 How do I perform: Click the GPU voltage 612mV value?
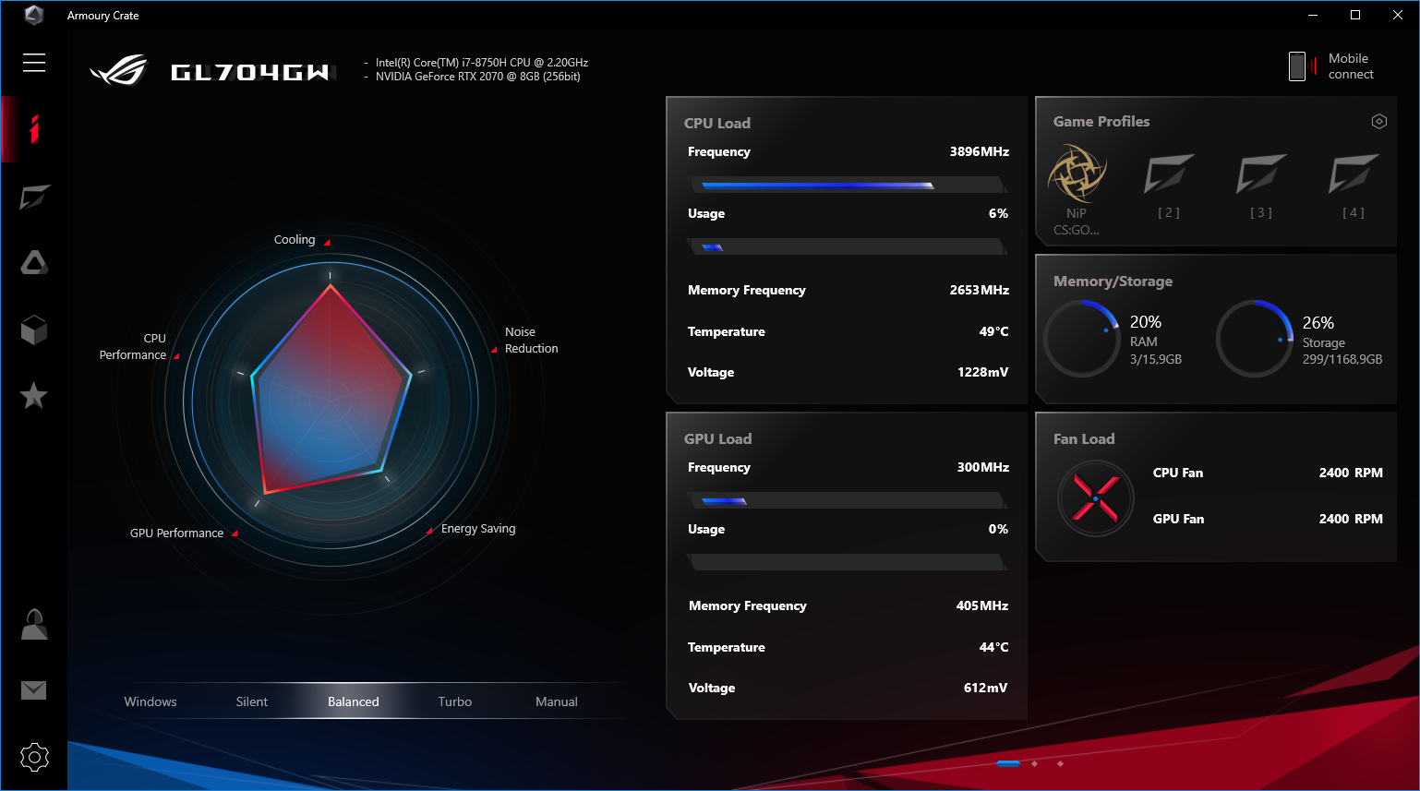click(x=986, y=688)
